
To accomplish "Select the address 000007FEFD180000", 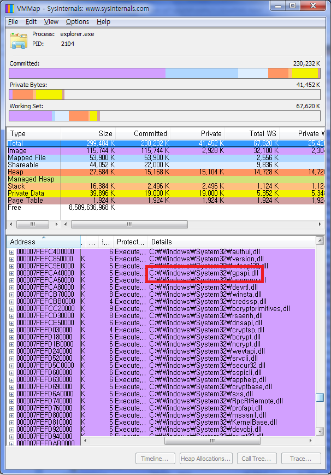I will [44, 337].
